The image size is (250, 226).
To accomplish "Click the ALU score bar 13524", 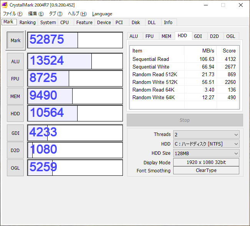I will coord(75,61).
